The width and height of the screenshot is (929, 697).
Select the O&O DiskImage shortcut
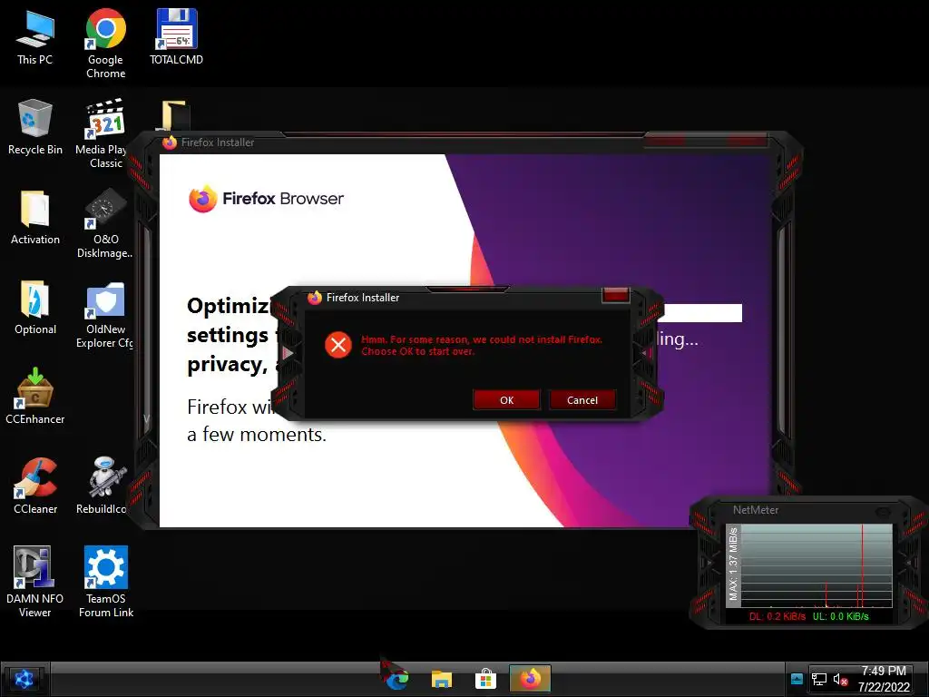point(105,223)
